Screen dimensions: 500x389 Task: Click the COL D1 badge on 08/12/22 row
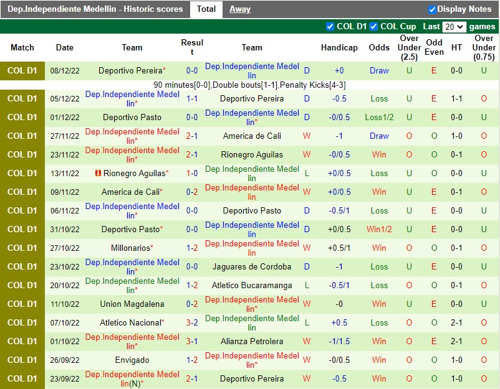22,70
